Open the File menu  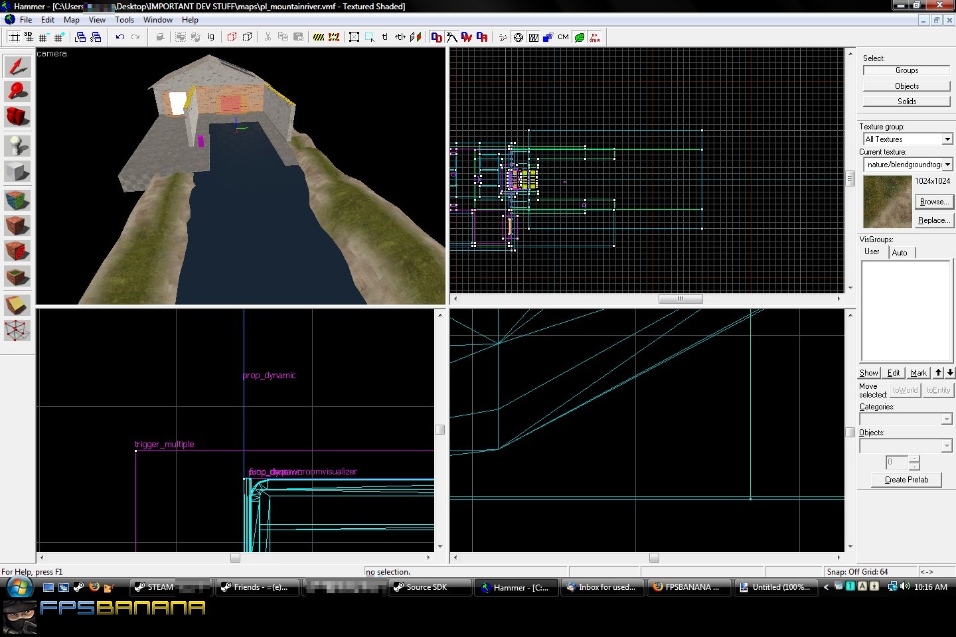26,20
